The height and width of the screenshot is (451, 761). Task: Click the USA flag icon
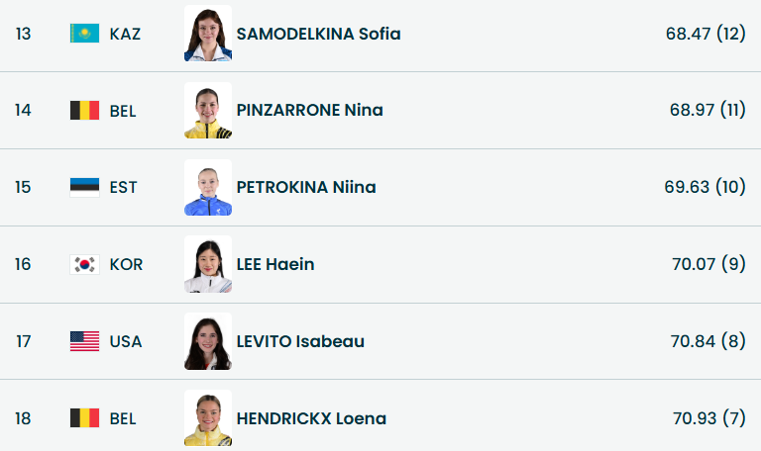(x=84, y=341)
